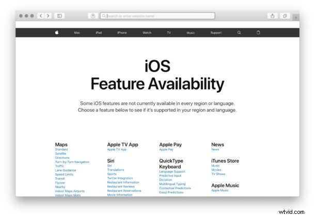Open the Contextual Predictions link
Screen dimensions: 315x217
click(175, 188)
